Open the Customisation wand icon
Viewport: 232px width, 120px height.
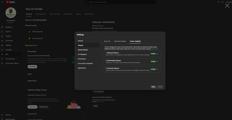tap(2, 59)
